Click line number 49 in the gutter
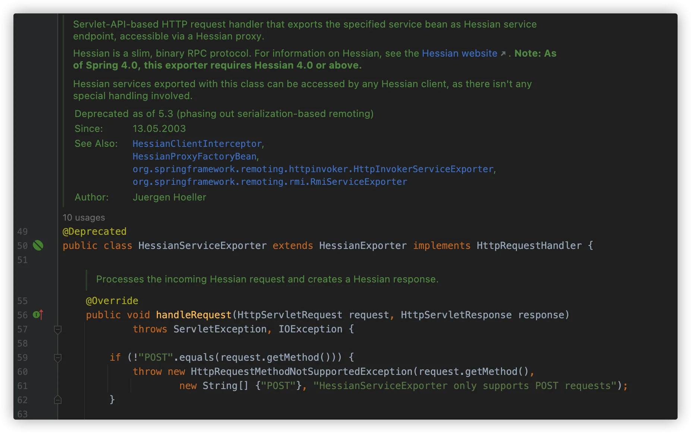This screenshot has height=433, width=691. pyautogui.click(x=22, y=231)
